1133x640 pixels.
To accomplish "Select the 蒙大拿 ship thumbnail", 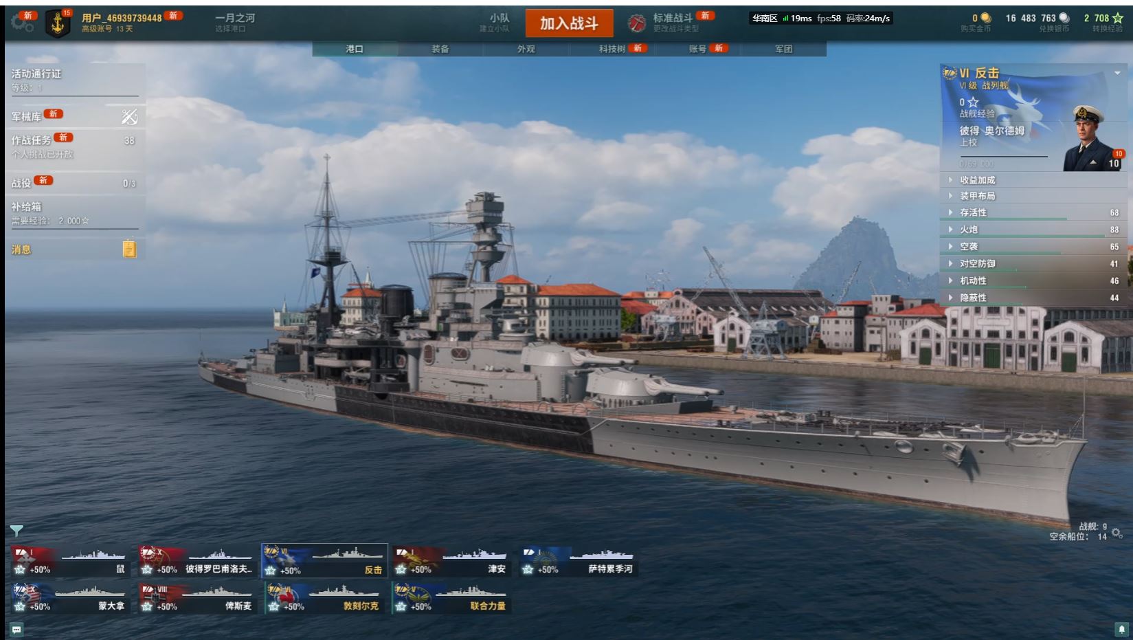I will [69, 598].
